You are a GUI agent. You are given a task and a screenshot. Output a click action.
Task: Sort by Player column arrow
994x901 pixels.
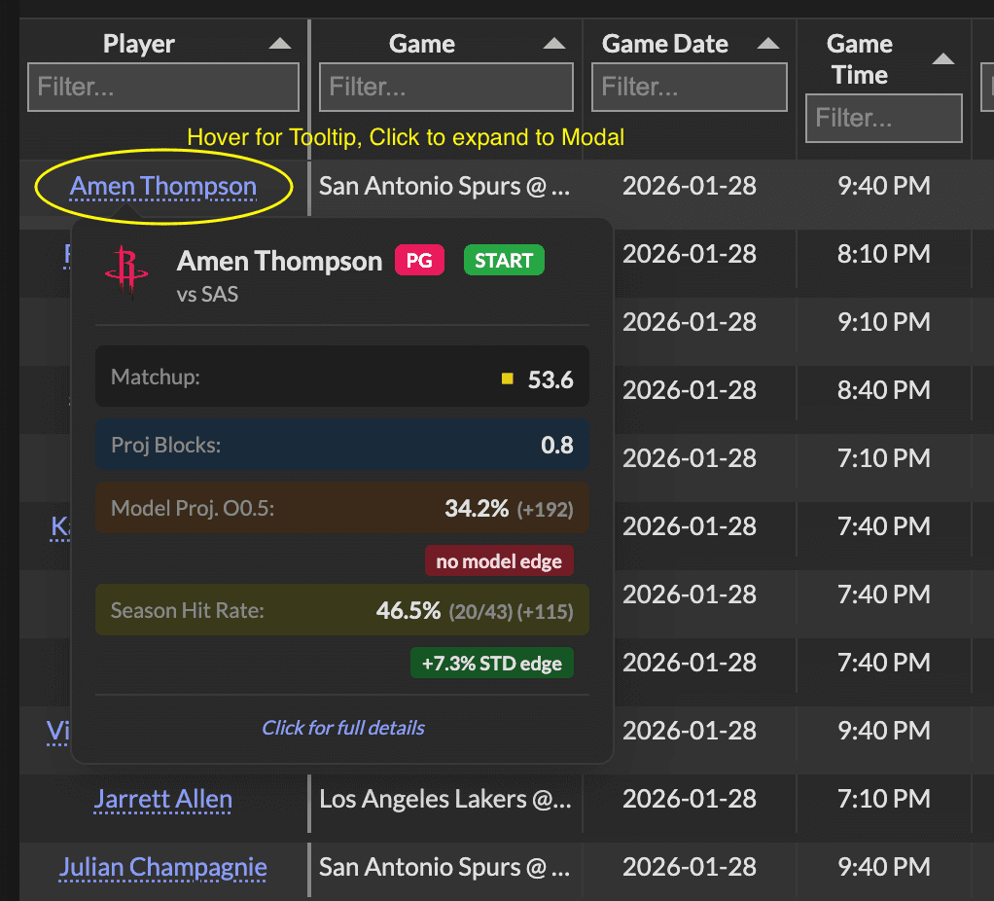[280, 44]
